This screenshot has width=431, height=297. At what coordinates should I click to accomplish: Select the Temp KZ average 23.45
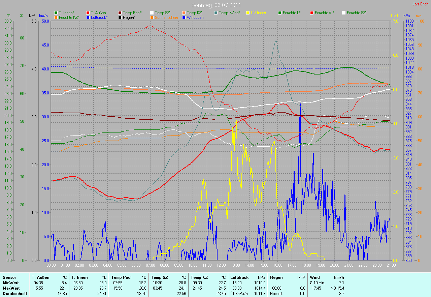pyautogui.click(x=221, y=294)
